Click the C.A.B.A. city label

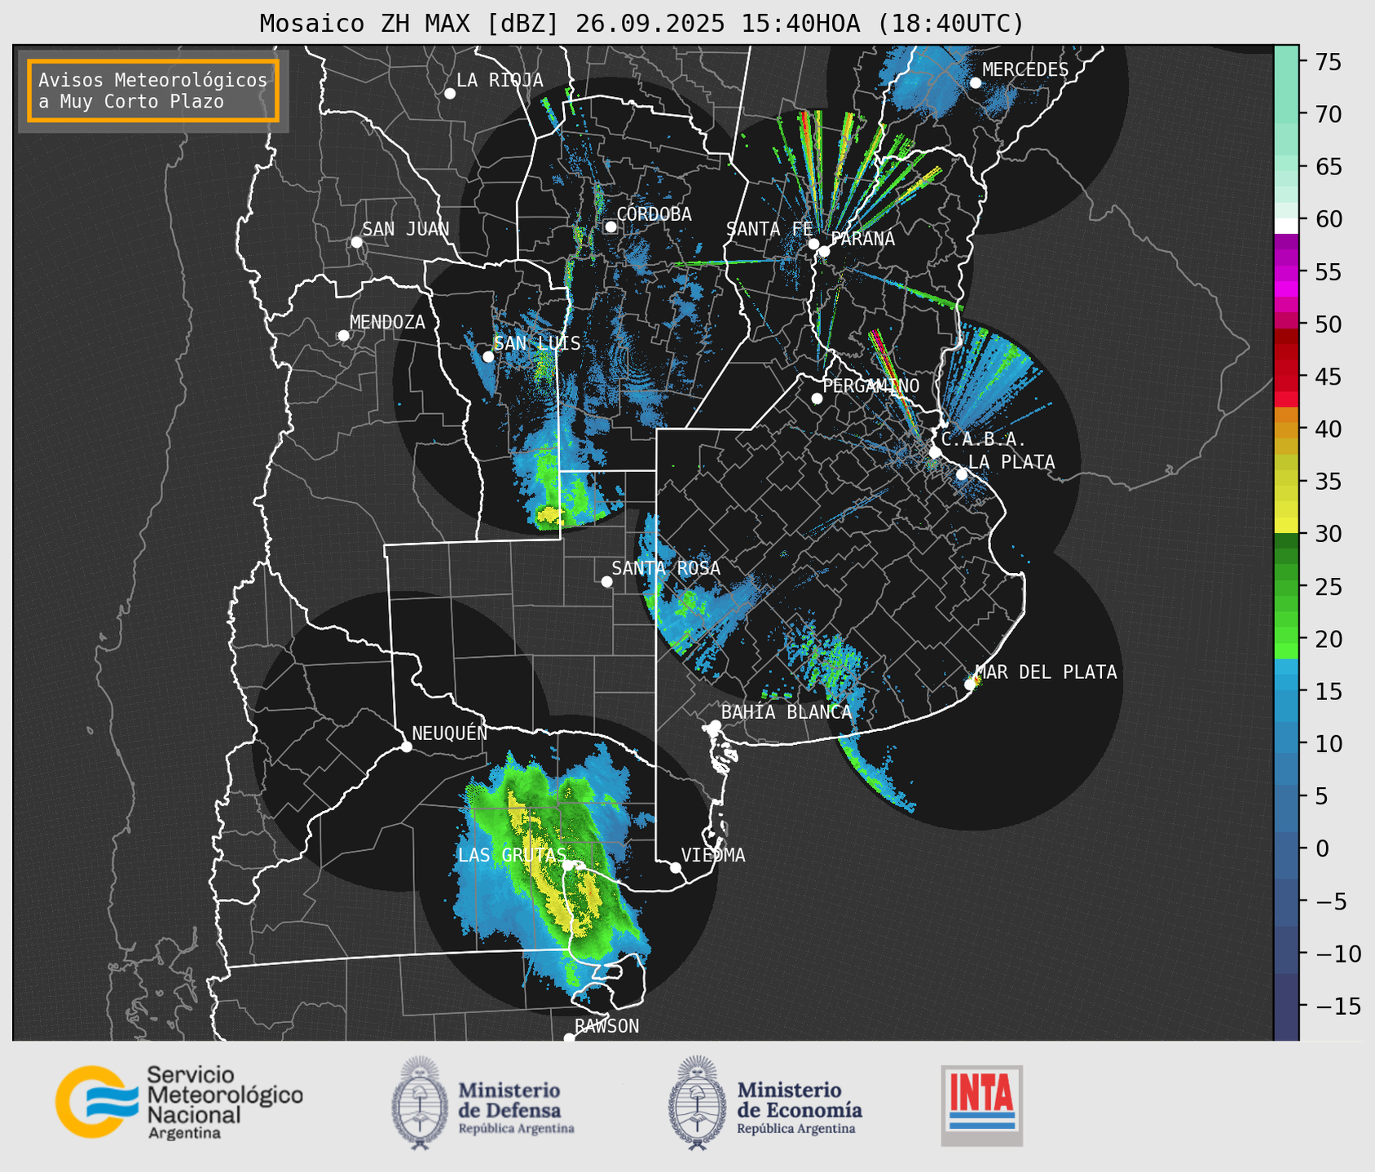[984, 439]
